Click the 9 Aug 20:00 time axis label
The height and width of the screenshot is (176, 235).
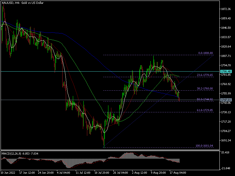tap(158, 172)
